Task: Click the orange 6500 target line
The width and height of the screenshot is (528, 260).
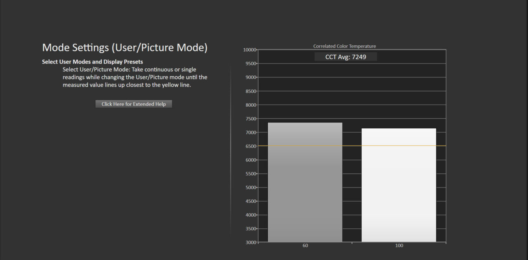Action: pyautogui.click(x=352, y=146)
